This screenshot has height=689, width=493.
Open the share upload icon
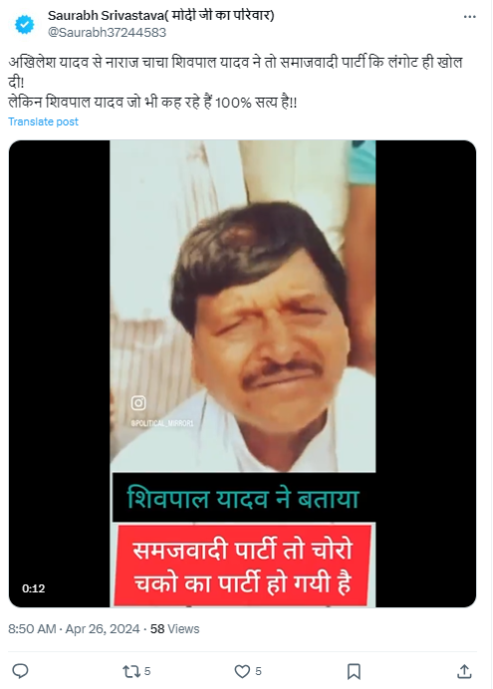[x=464, y=671]
